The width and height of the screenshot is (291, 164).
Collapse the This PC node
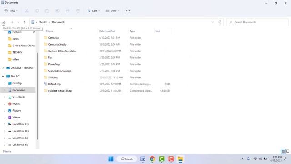3,77
